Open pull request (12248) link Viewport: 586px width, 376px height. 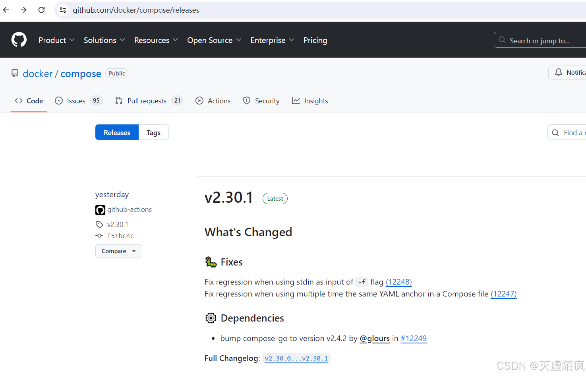coord(398,282)
